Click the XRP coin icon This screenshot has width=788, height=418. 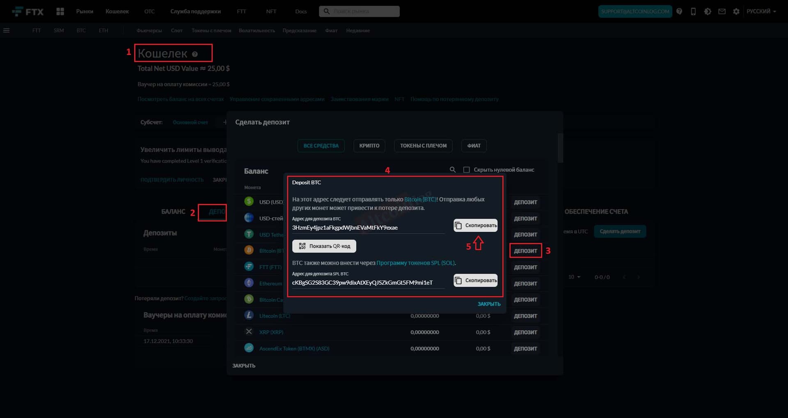(x=249, y=331)
